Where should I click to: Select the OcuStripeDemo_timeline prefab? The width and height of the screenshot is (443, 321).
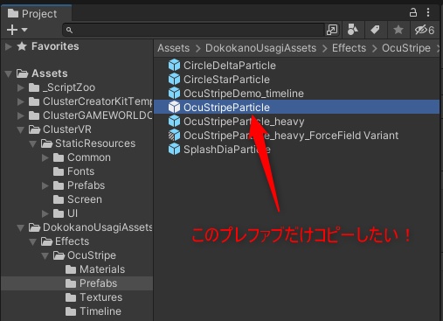pos(296,94)
